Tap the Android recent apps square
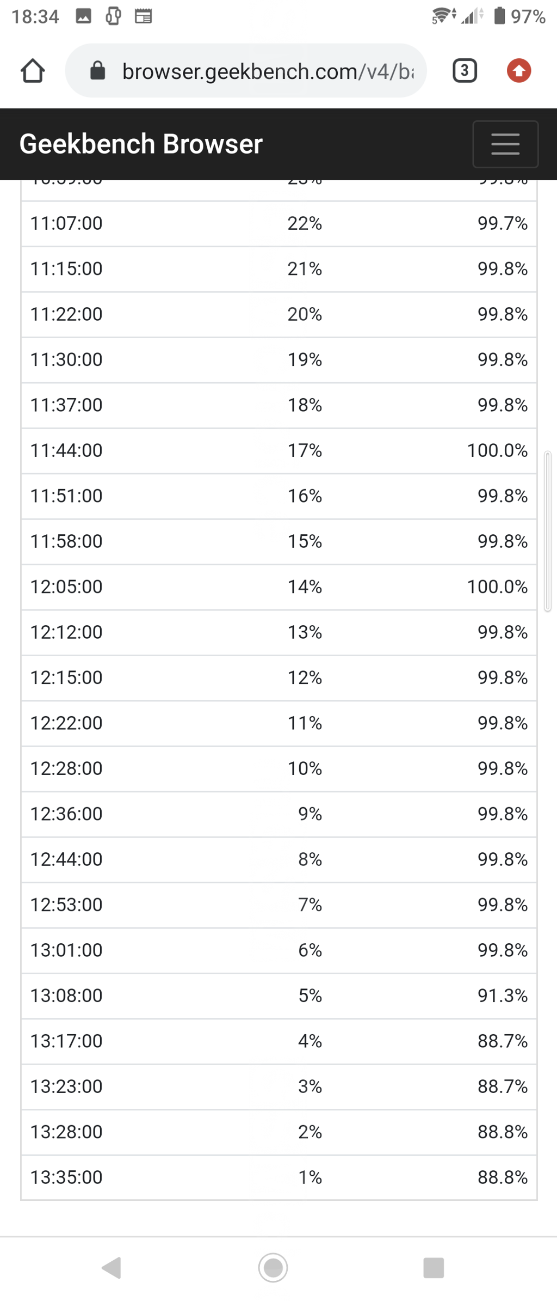This screenshot has height=1301, width=557. (x=434, y=1268)
